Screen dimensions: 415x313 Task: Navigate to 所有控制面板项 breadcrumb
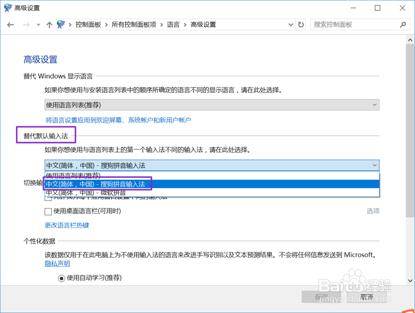click(x=133, y=24)
